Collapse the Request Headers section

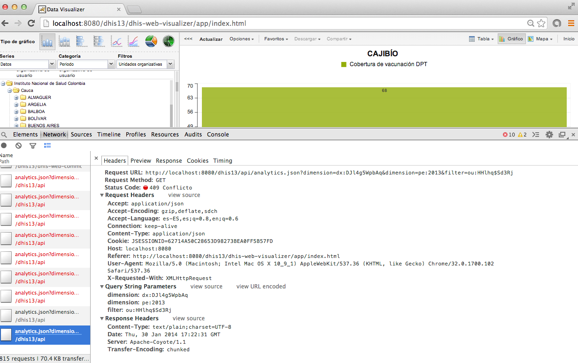(x=102, y=195)
